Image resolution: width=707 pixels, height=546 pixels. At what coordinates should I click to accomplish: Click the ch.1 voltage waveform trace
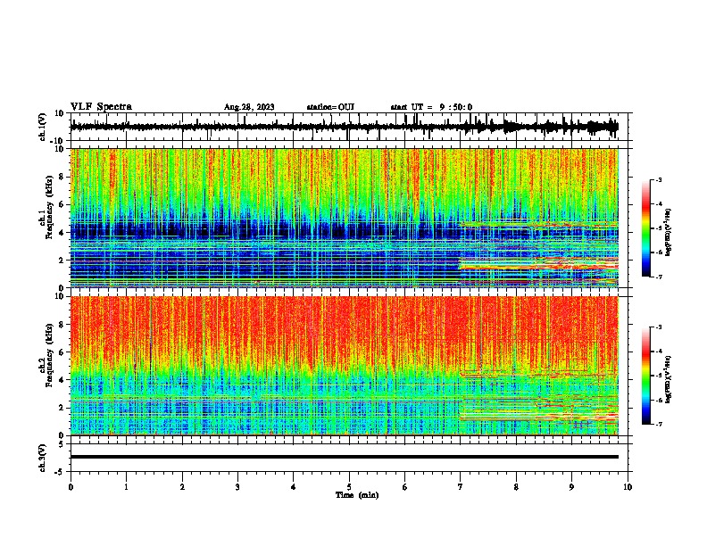344,127
